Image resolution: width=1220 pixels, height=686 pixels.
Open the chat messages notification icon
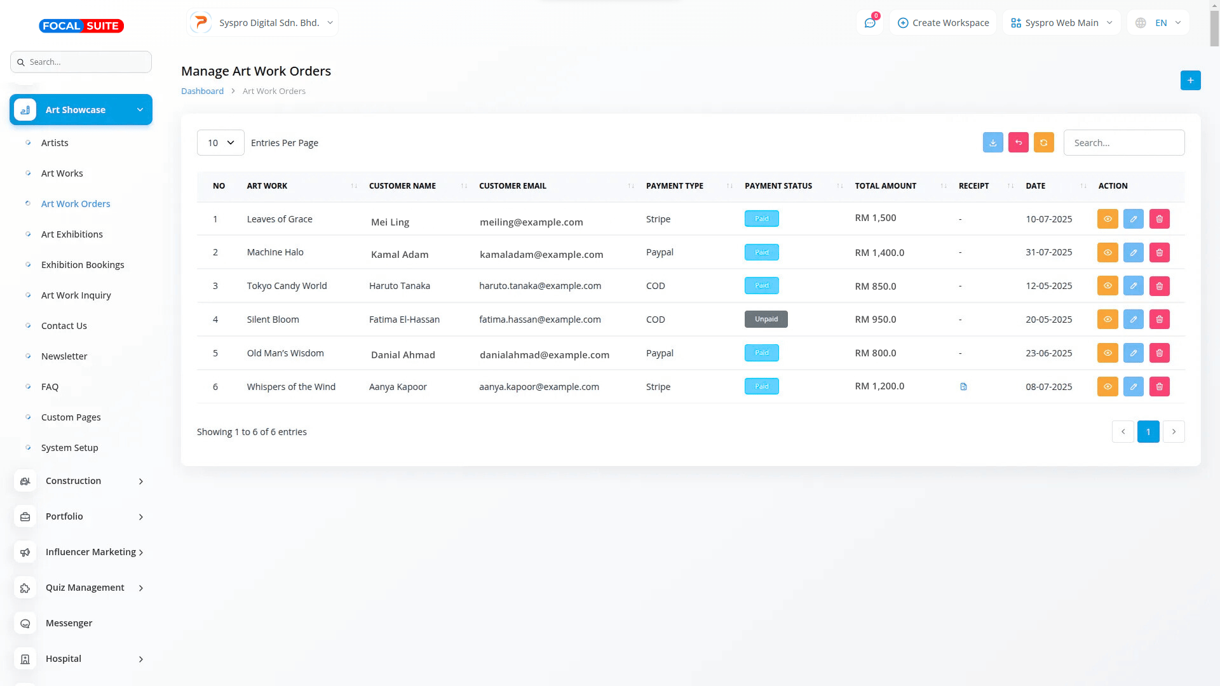click(x=870, y=23)
